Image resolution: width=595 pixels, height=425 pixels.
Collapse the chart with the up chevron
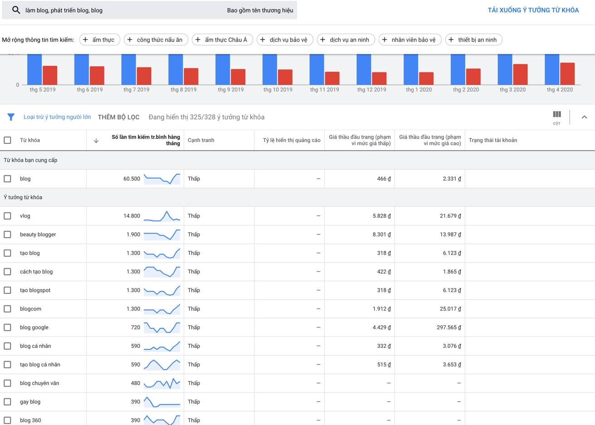pos(584,117)
